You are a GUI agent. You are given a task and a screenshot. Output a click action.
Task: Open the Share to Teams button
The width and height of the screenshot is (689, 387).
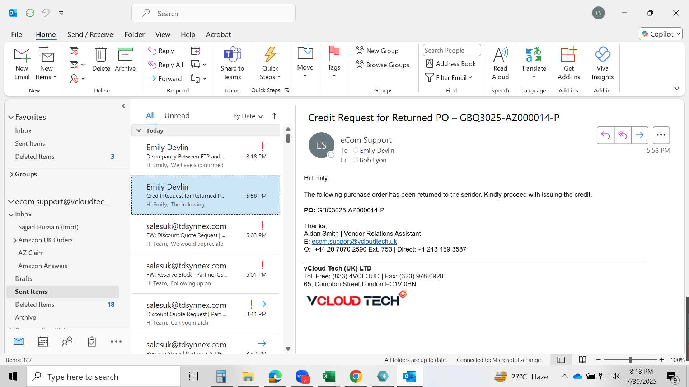232,63
